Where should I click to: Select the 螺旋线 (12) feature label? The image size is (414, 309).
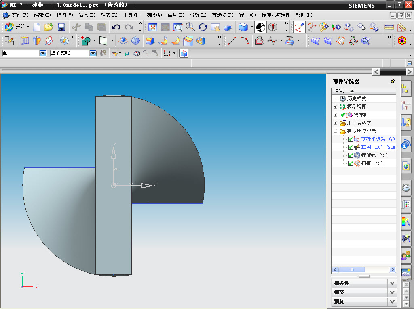pyautogui.click(x=374, y=155)
